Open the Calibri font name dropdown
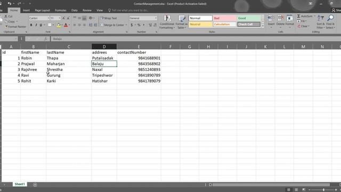This screenshot has width=341, height=192. [48, 18]
